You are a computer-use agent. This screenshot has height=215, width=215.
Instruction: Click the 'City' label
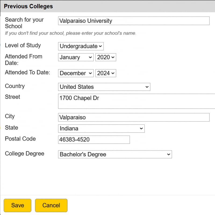pos(10,116)
